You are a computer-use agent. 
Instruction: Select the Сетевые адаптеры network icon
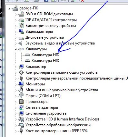(21, 107)
